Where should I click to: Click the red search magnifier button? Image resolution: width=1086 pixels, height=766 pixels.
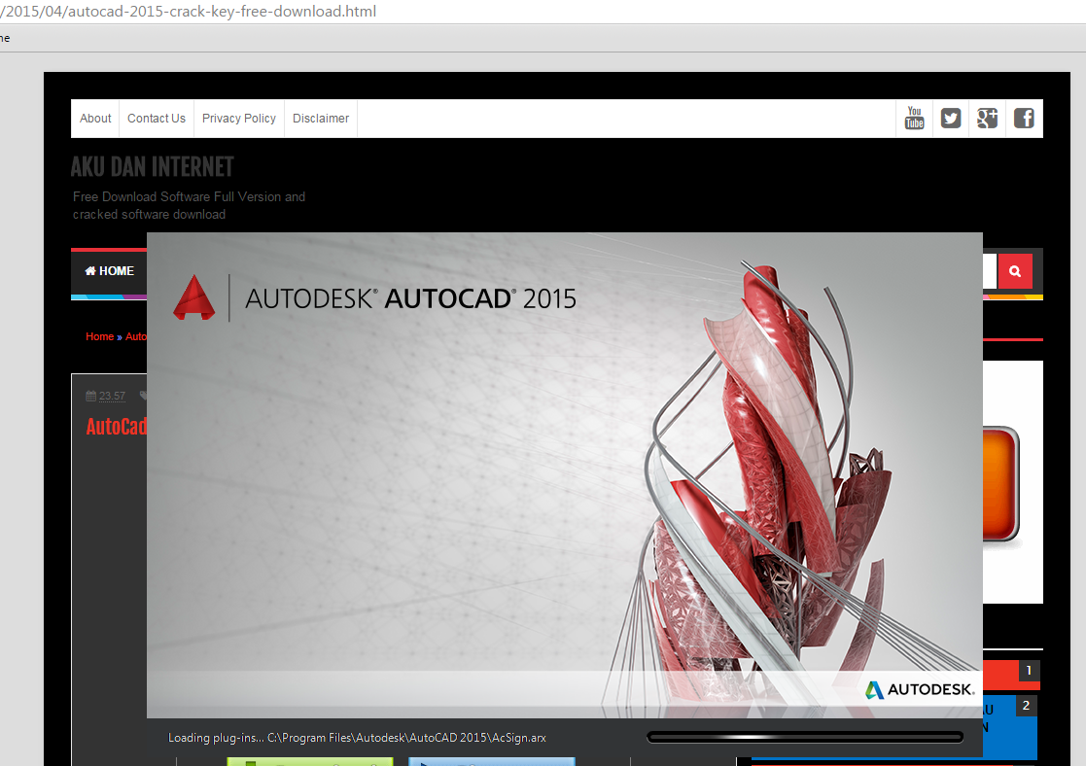click(1015, 271)
